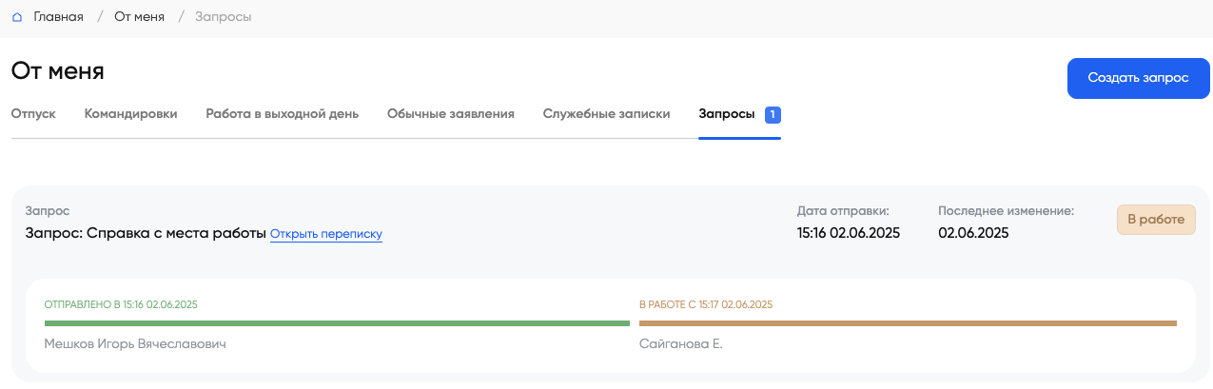Click request title Справка с места работы
1213x389 pixels.
click(x=147, y=233)
